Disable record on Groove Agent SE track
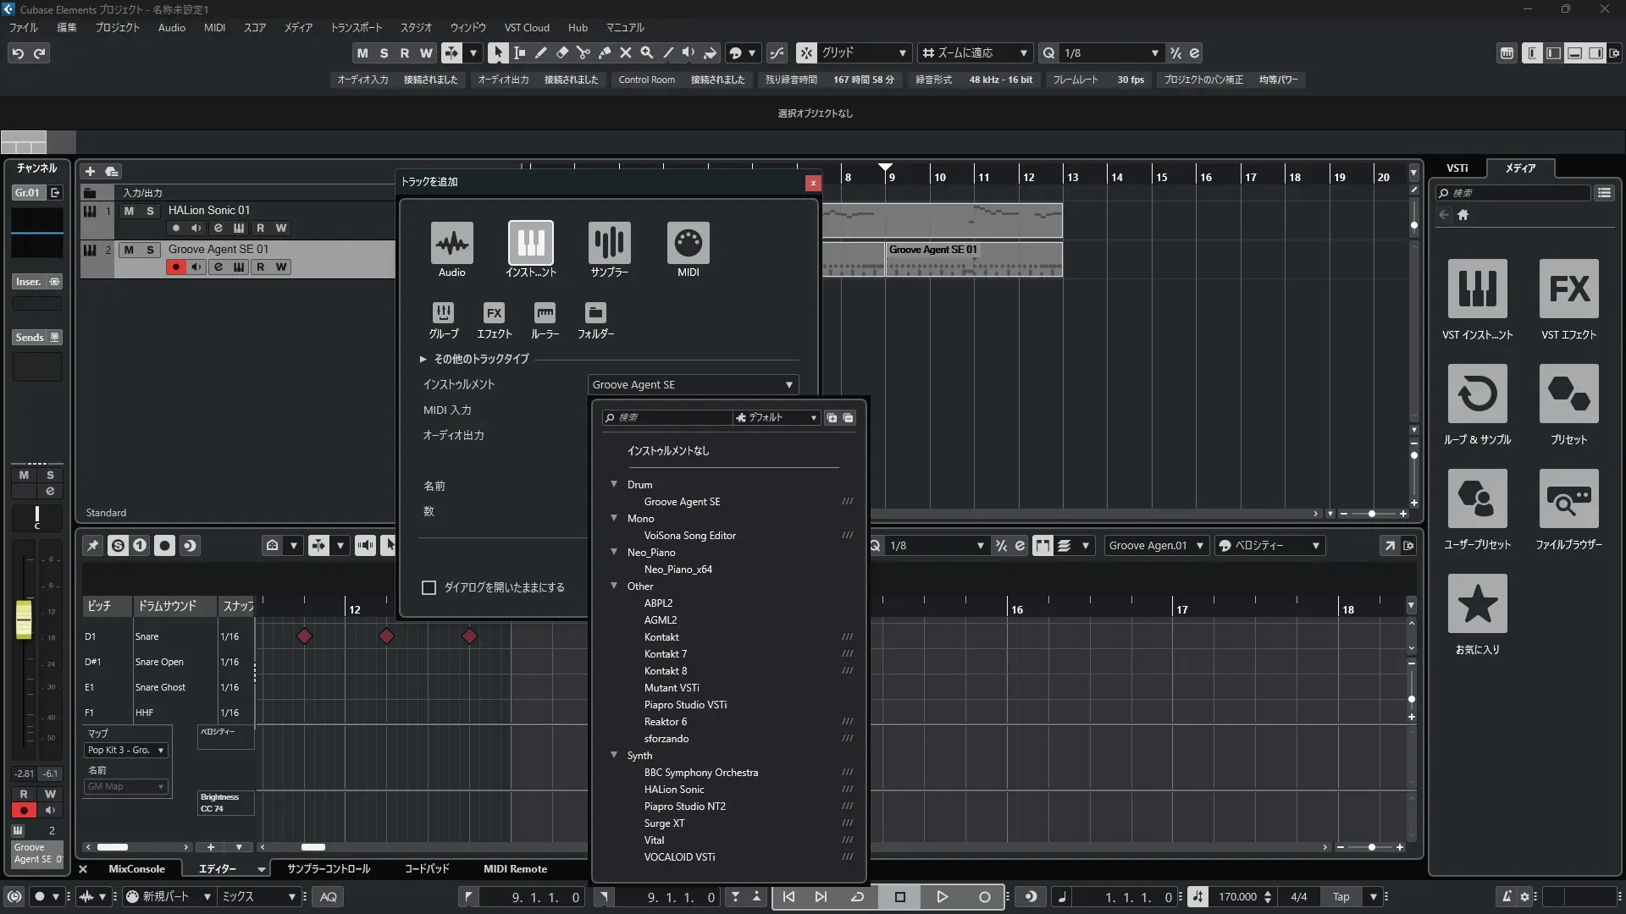This screenshot has height=914, width=1626. [176, 267]
